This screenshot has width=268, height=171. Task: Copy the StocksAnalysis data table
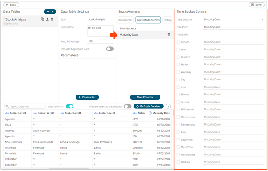[43, 19]
